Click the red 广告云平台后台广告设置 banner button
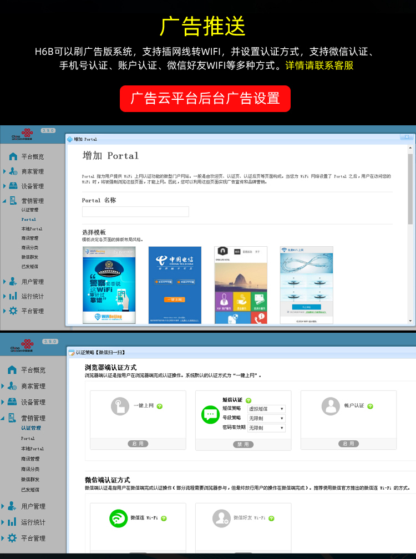Screen dimensions: 416x559 [205, 98]
